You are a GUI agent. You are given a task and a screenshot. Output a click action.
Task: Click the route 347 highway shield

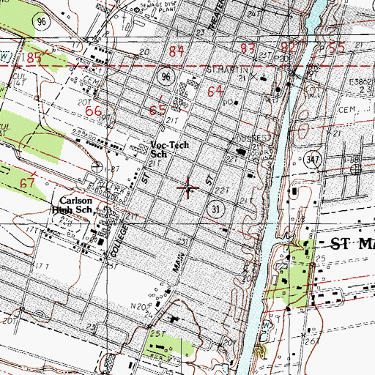click(x=312, y=160)
